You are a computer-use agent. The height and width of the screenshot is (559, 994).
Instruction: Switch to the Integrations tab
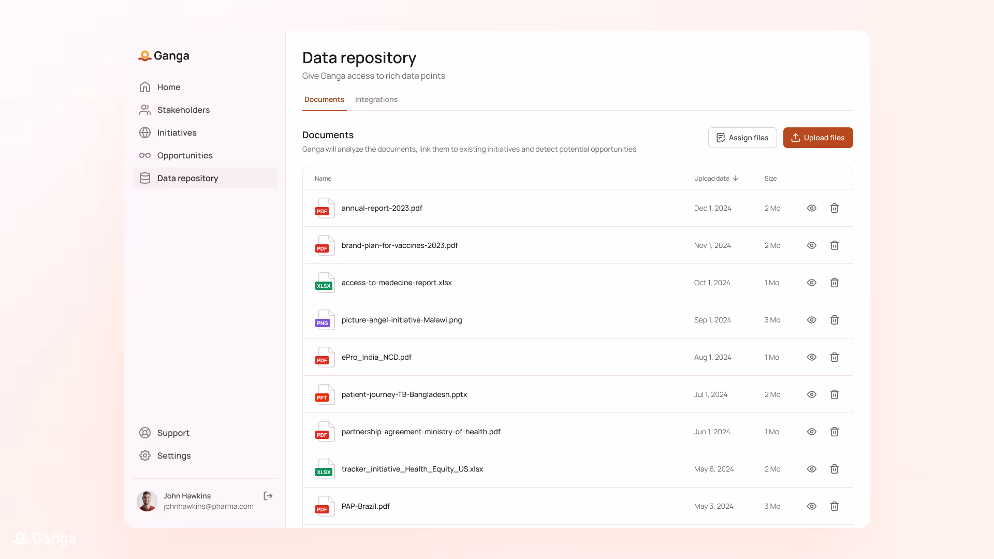(x=376, y=99)
